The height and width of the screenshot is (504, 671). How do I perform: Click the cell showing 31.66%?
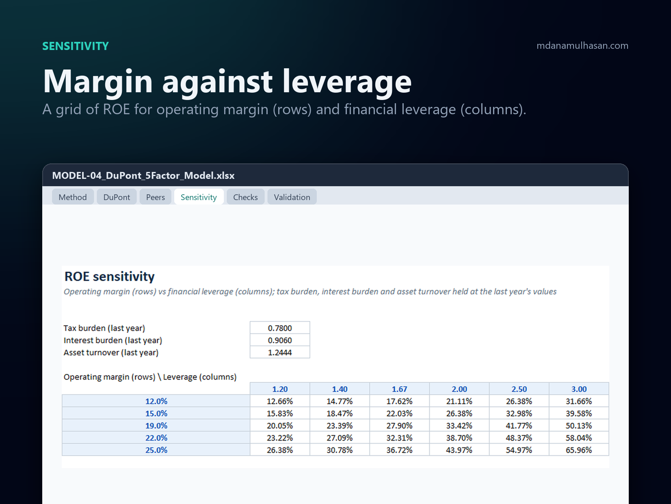click(579, 401)
